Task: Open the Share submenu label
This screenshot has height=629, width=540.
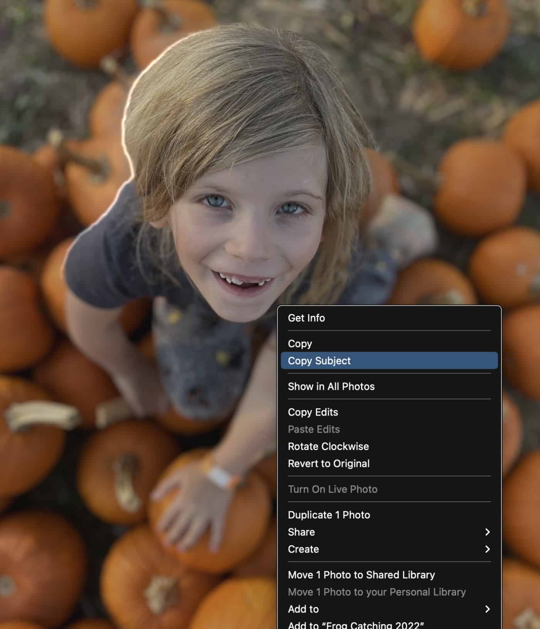Action: coord(301,532)
